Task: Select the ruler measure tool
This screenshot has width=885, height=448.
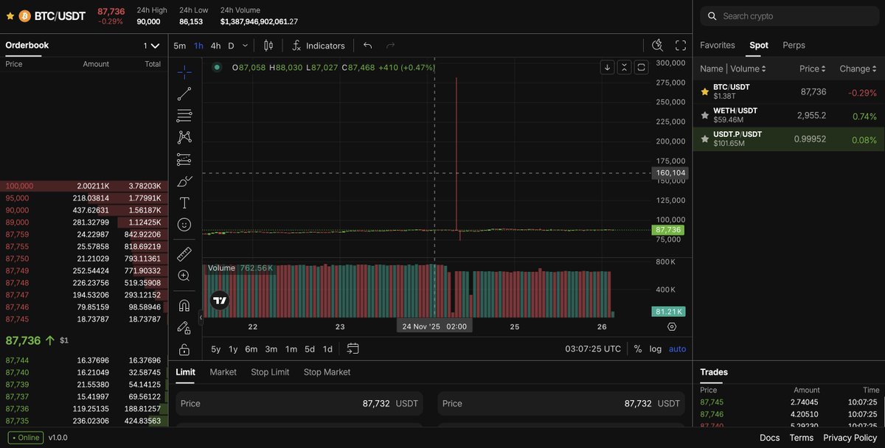Action: pyautogui.click(x=184, y=253)
